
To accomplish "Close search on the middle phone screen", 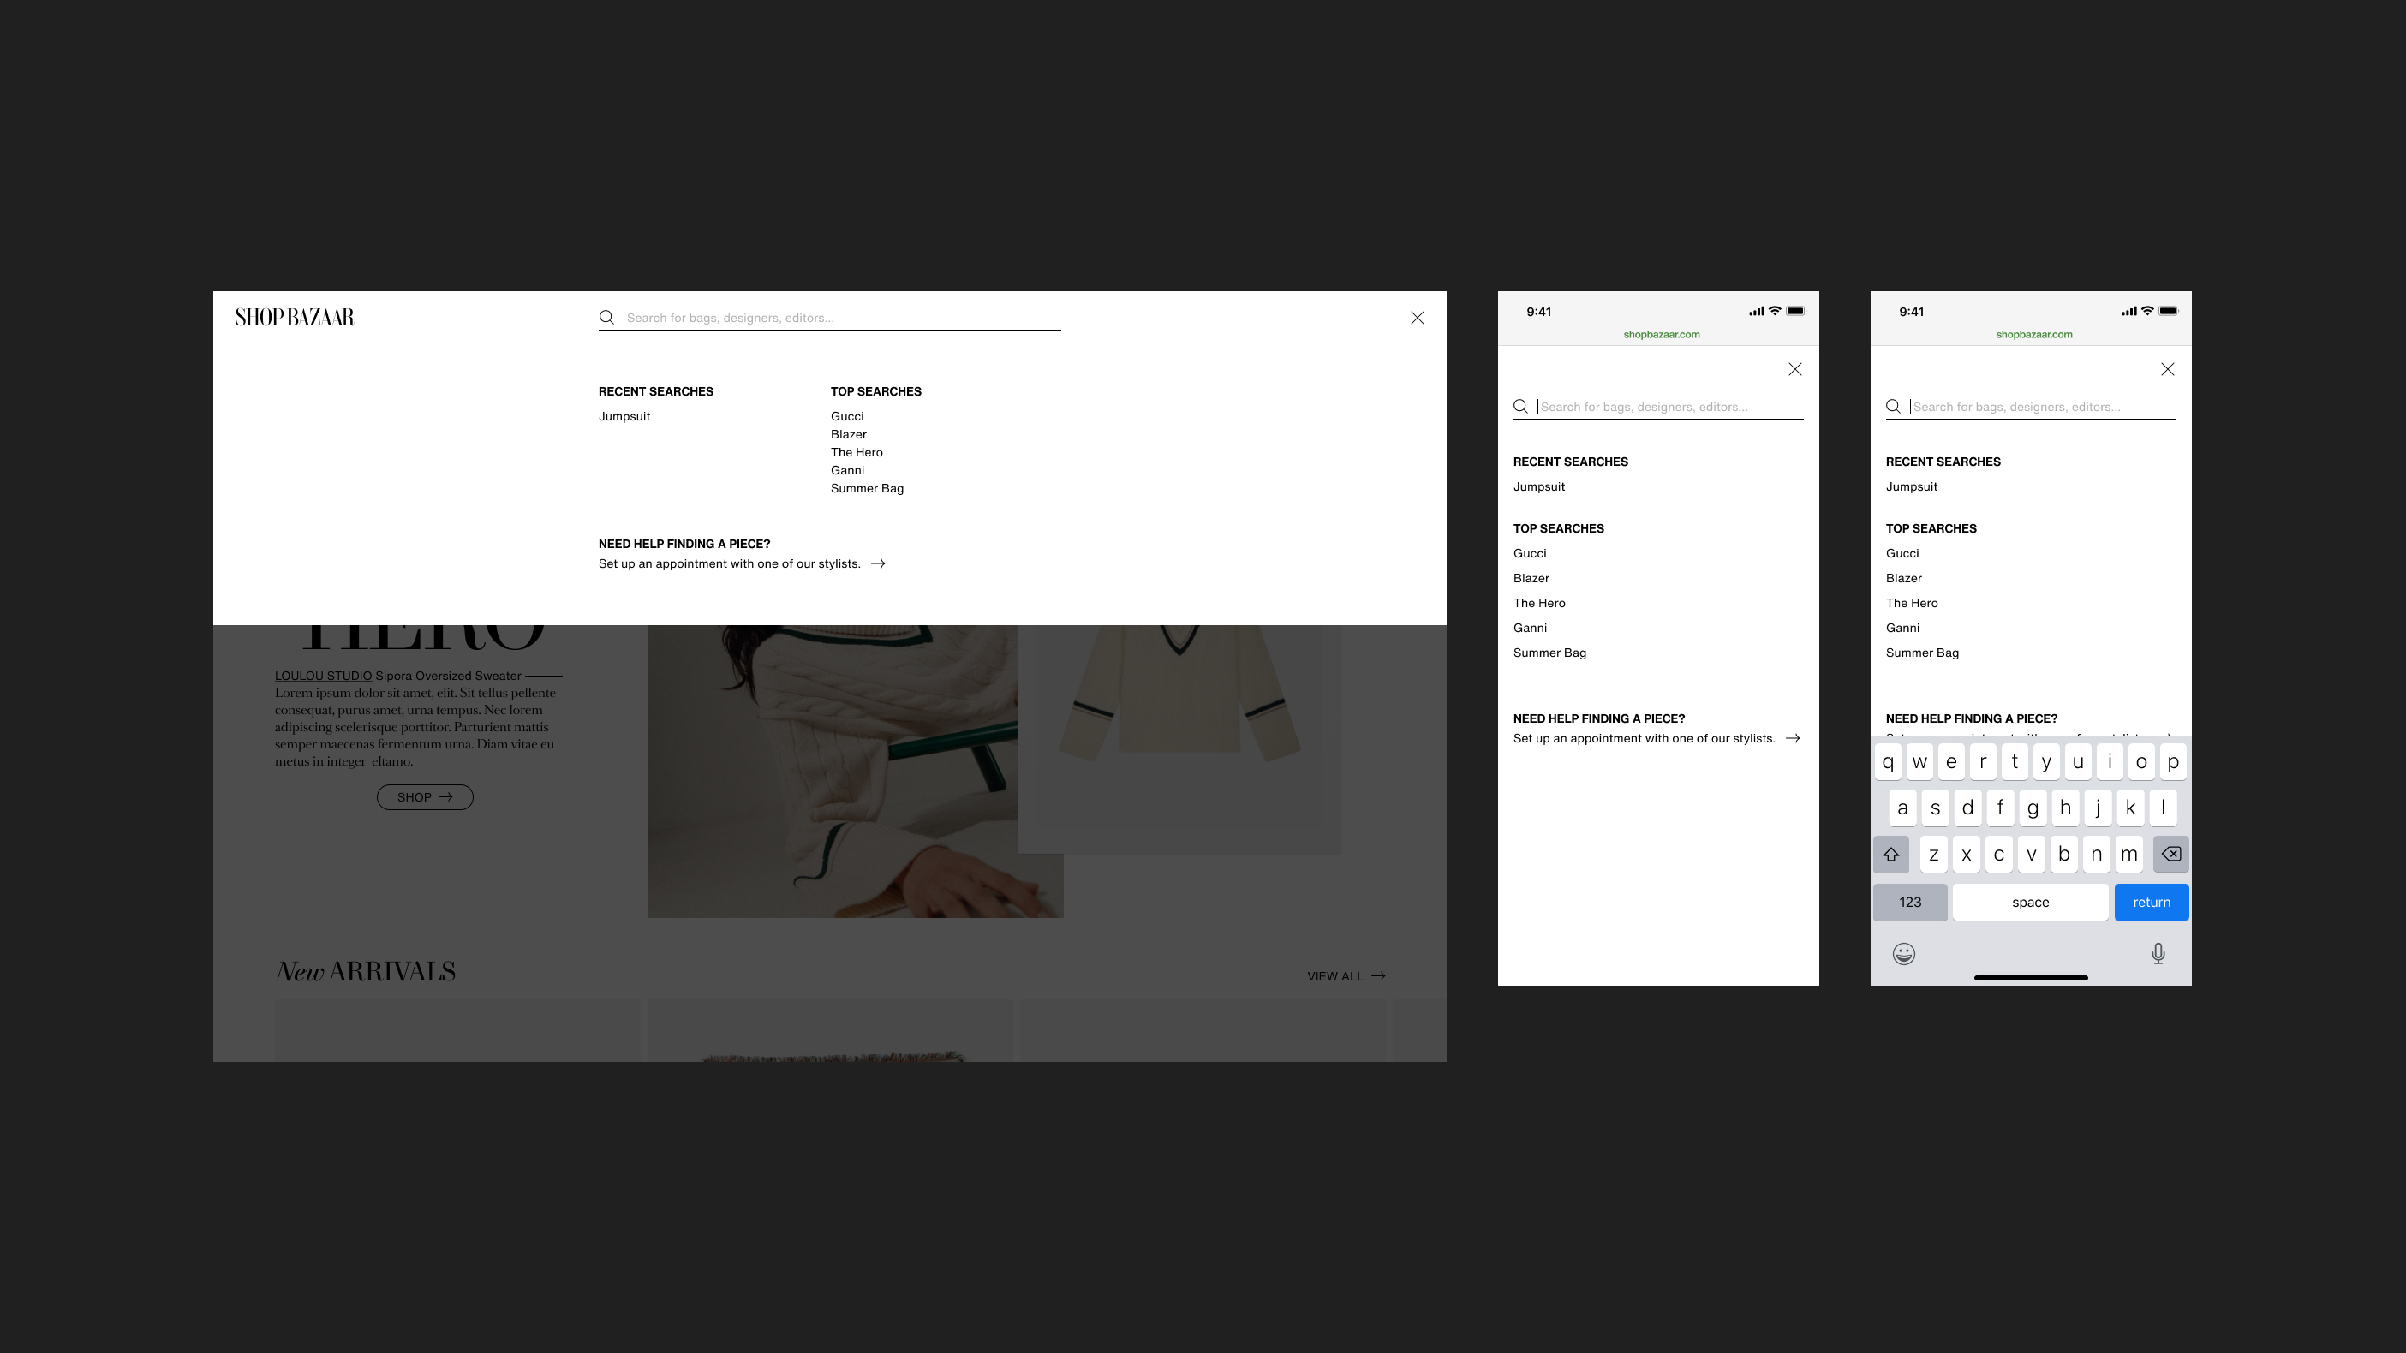I will 1794,369.
